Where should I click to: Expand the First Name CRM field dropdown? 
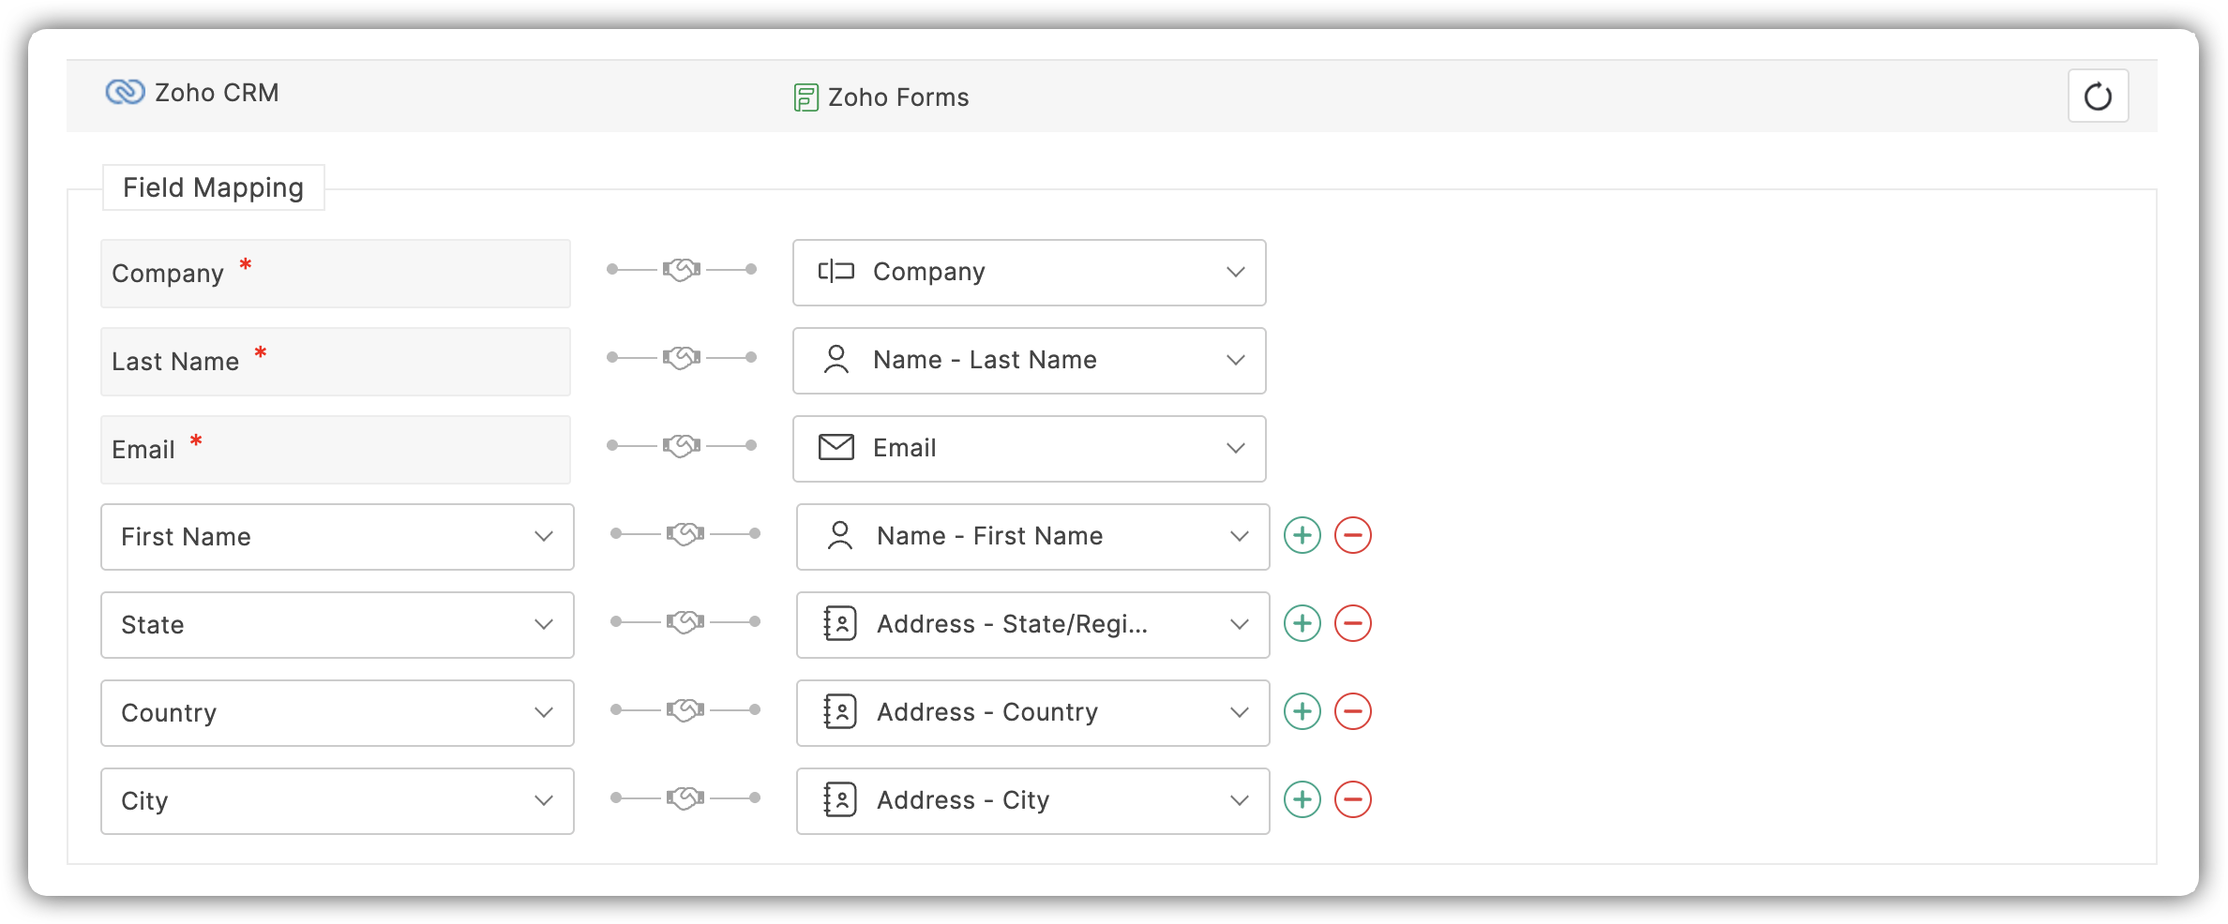(x=337, y=537)
